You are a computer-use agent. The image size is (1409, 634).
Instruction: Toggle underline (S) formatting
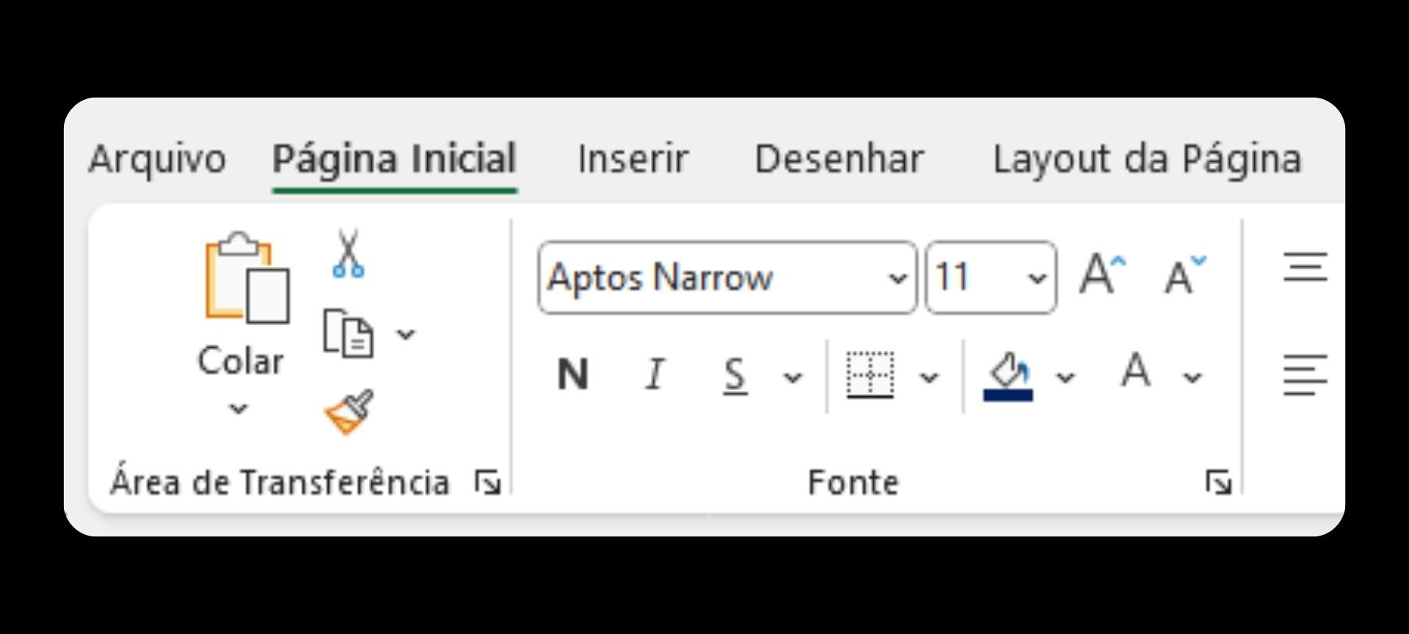[x=735, y=376]
